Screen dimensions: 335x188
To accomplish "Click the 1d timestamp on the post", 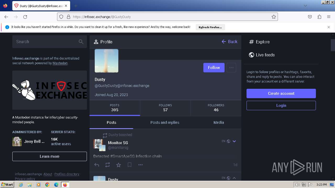I will point(235,165).
